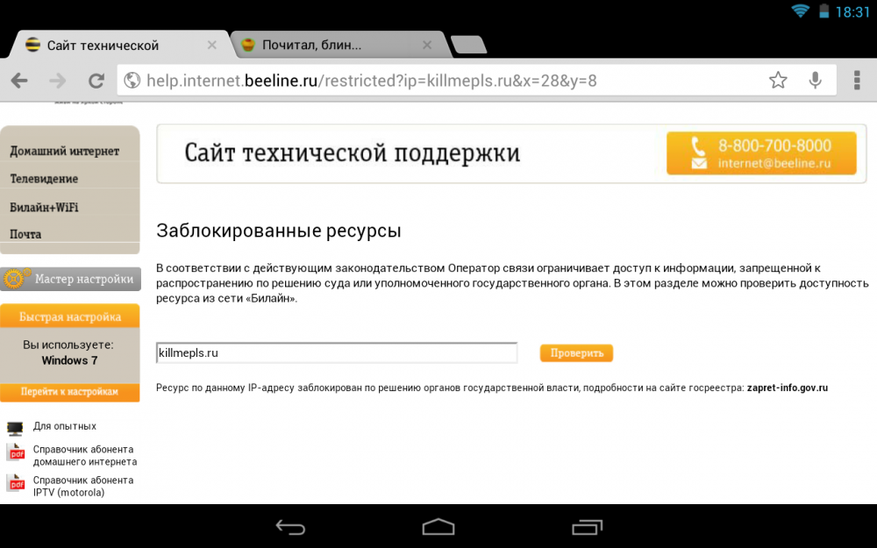The width and height of the screenshot is (877, 548).
Task: Launch 'Мастер настройки' wizard button
Action: 70,279
